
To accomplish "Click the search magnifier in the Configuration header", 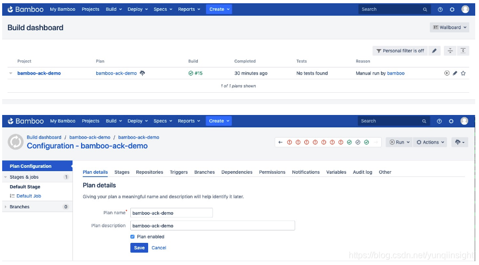I will click(424, 121).
